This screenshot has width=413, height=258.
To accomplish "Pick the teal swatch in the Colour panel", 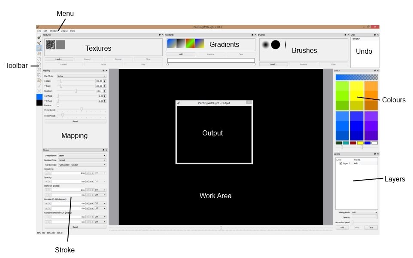I will tap(346, 143).
